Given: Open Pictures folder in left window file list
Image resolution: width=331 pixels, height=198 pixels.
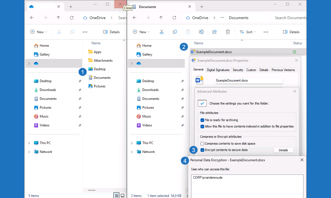Looking at the screenshot, I should click(x=100, y=86).
